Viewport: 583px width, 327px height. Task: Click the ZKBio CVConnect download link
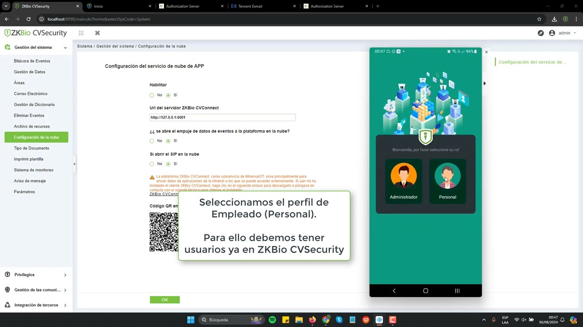164,194
